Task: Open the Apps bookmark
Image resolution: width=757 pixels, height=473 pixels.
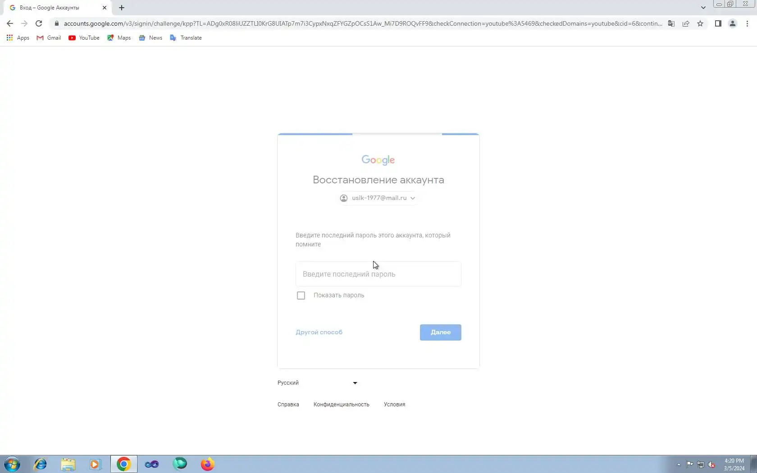Action: [x=18, y=38]
